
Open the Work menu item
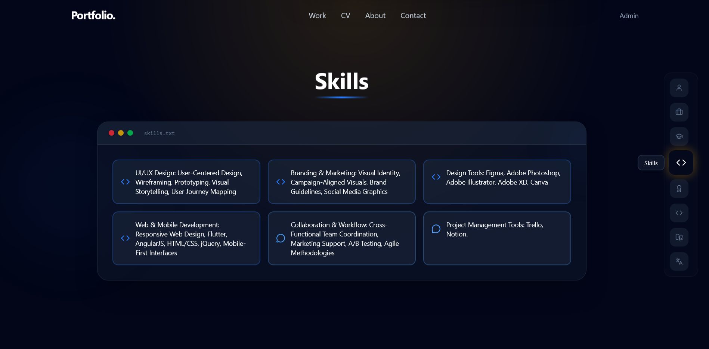(317, 16)
